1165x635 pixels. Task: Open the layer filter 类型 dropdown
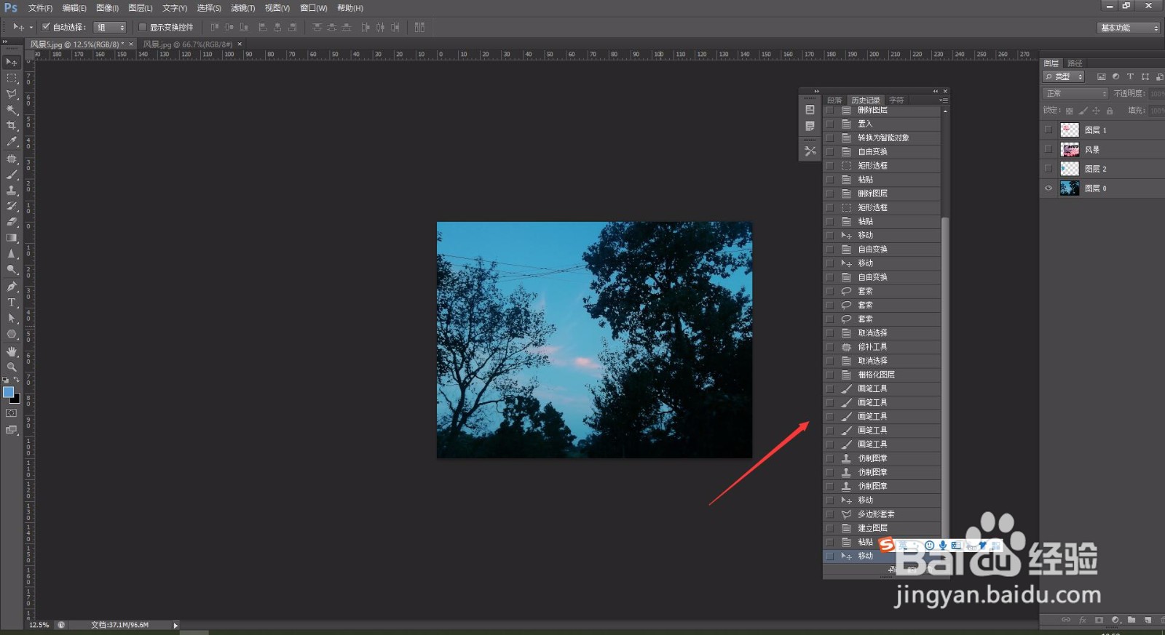[1064, 76]
